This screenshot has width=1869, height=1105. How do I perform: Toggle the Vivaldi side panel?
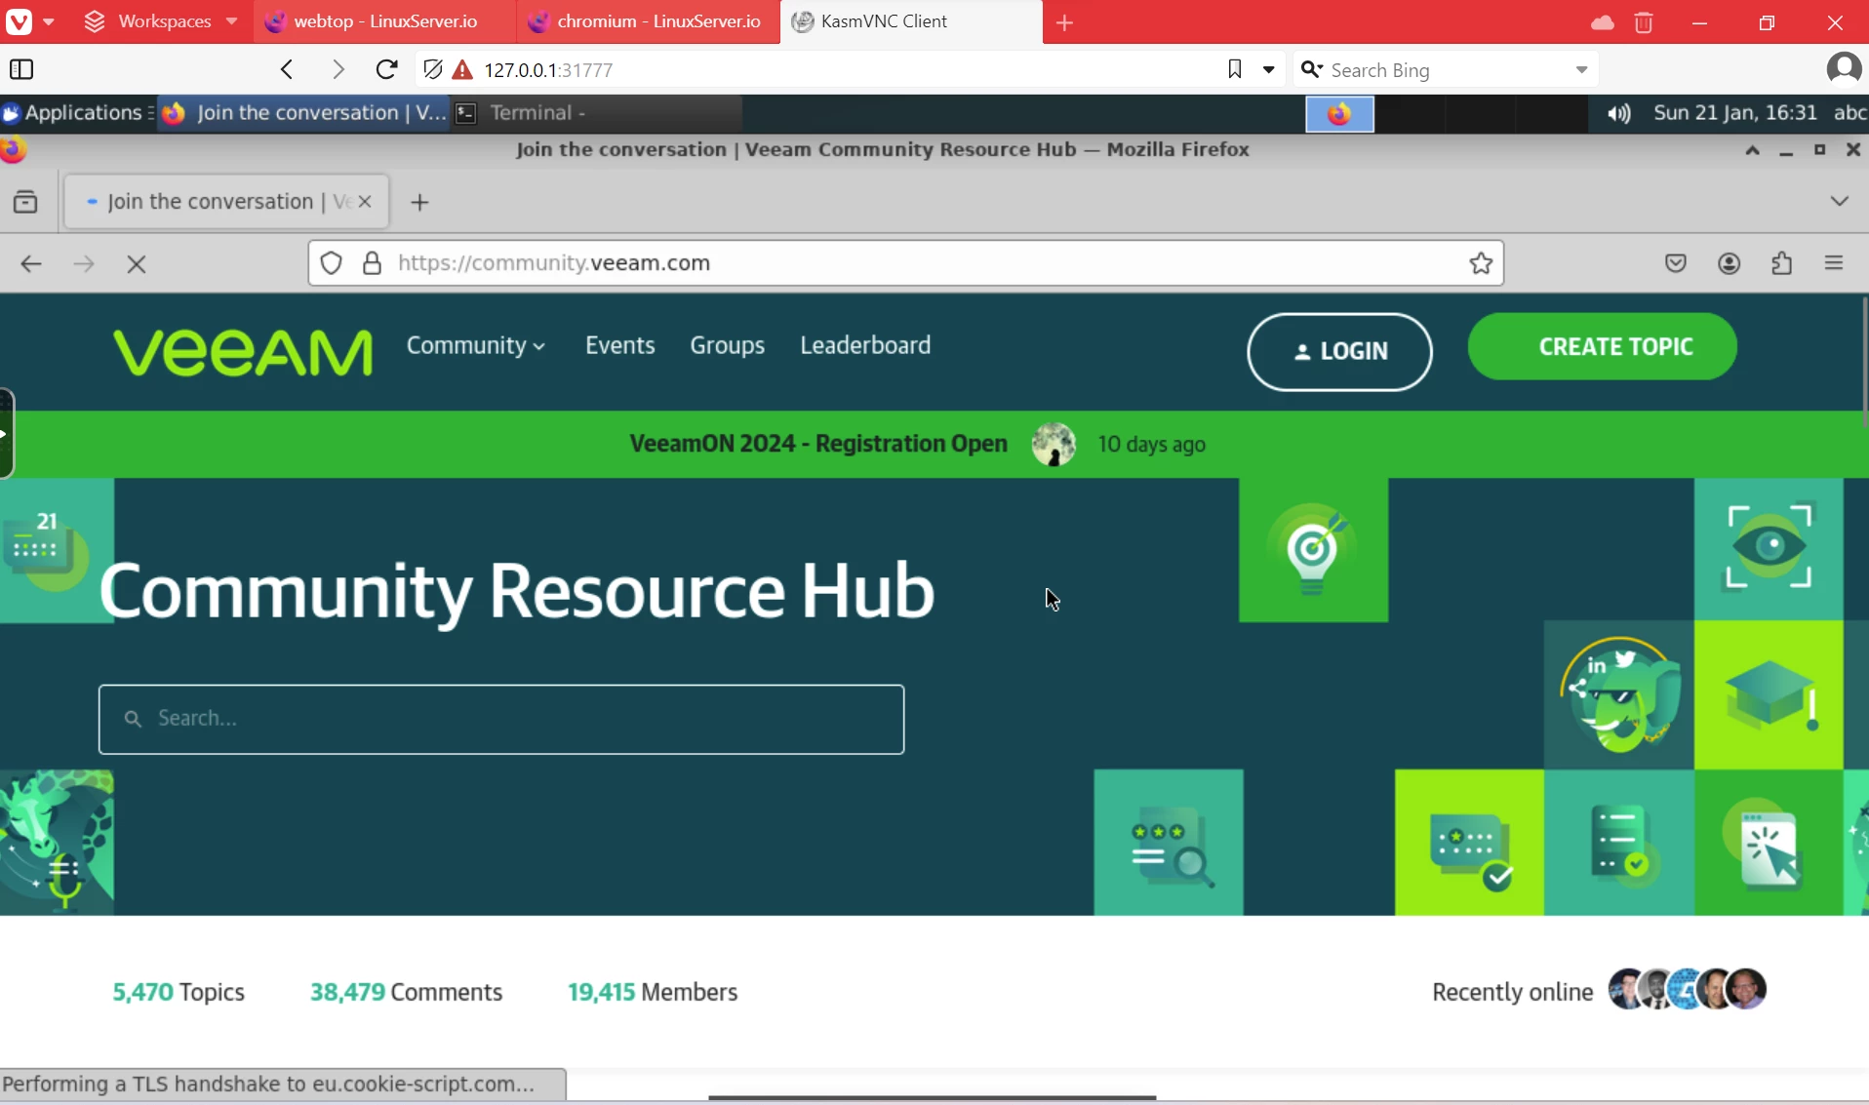point(21,69)
